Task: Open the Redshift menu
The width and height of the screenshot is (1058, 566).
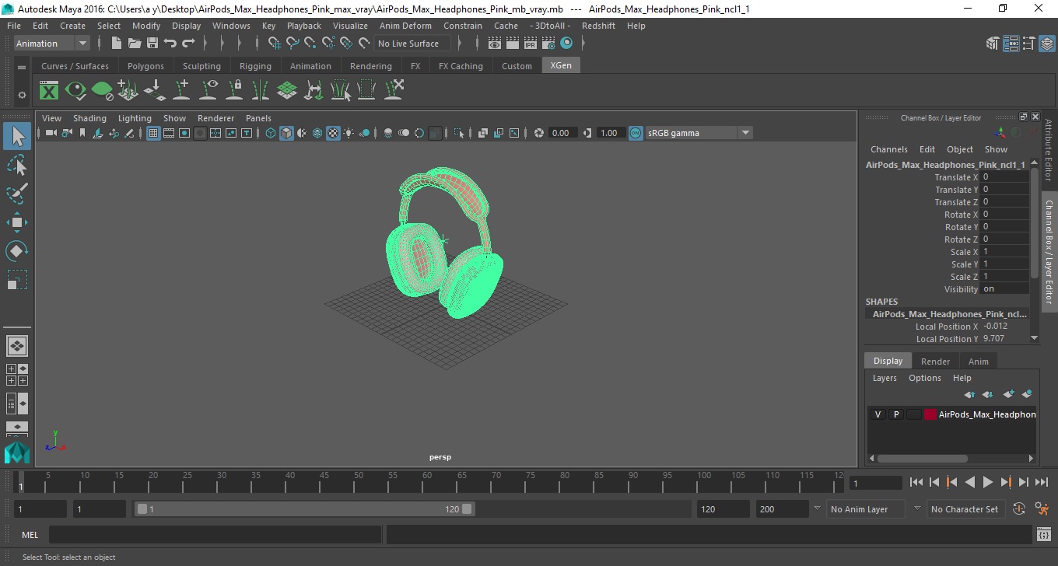Action: pos(598,26)
